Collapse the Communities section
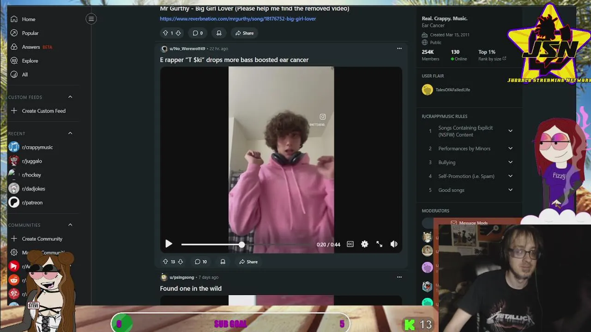 pyautogui.click(x=70, y=225)
